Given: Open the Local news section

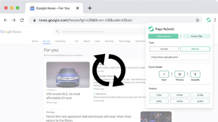Looking at the screenshot, I should (x=97, y=41).
